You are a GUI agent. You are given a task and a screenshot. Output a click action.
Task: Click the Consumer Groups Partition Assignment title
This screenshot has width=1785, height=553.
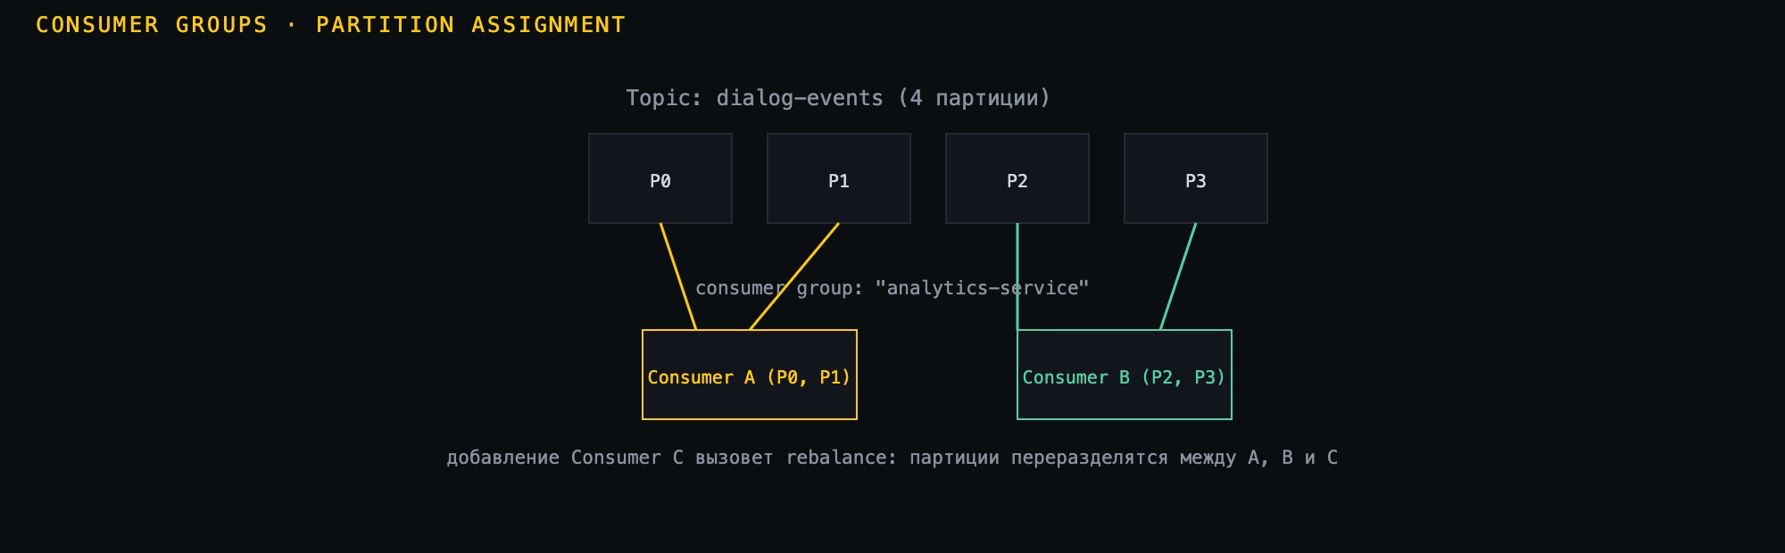pos(330,25)
